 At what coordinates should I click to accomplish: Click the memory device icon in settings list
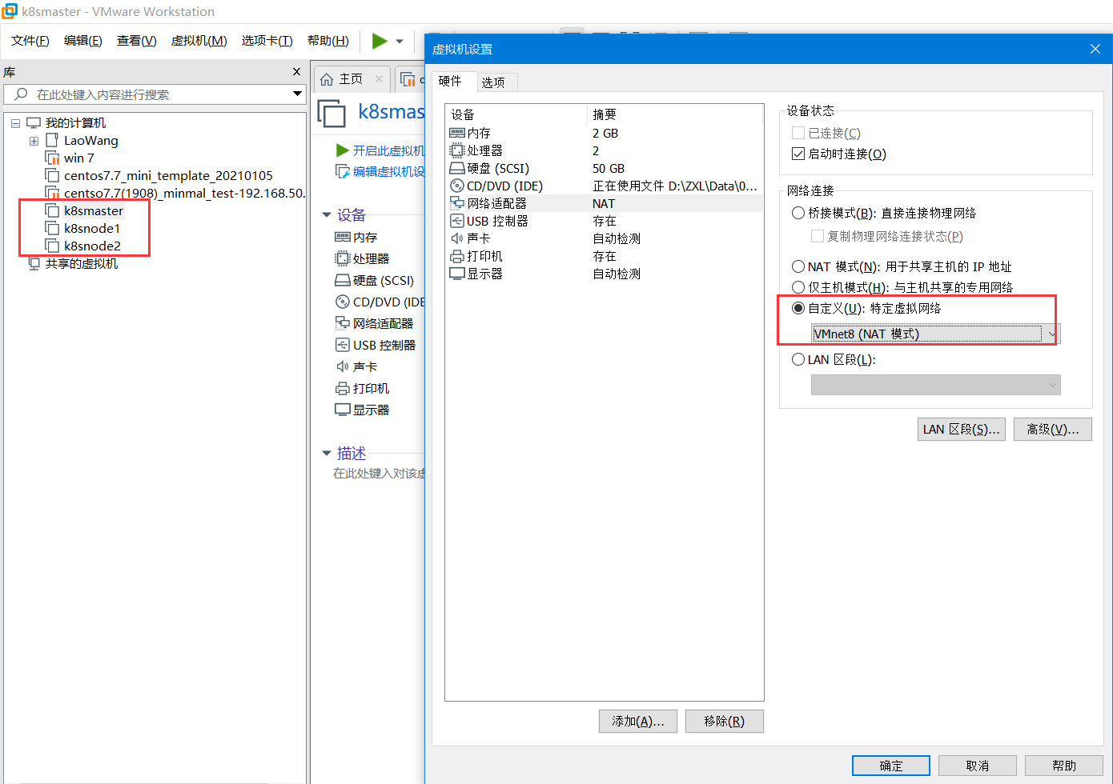tap(457, 133)
